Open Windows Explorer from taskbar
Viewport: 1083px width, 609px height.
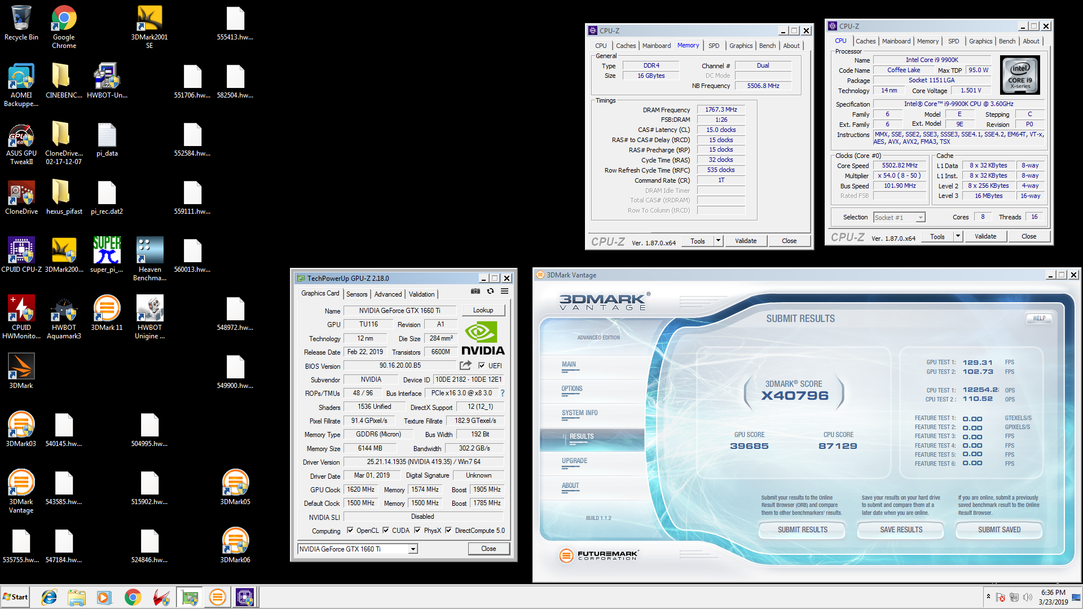pos(77,597)
